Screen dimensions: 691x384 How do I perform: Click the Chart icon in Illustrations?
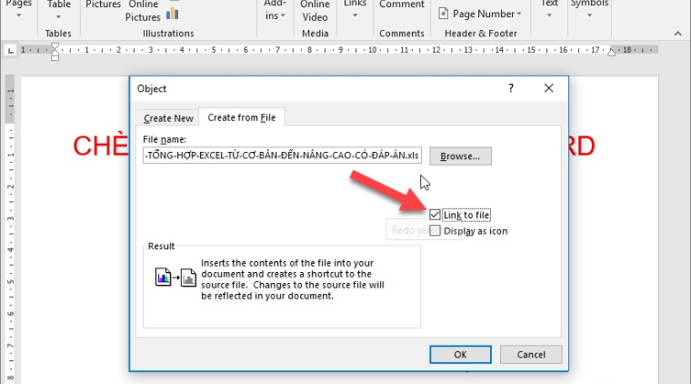(173, 15)
